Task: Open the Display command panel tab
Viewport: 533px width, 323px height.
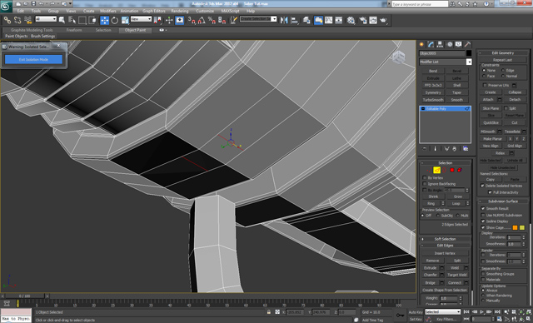Action: tap(459, 44)
